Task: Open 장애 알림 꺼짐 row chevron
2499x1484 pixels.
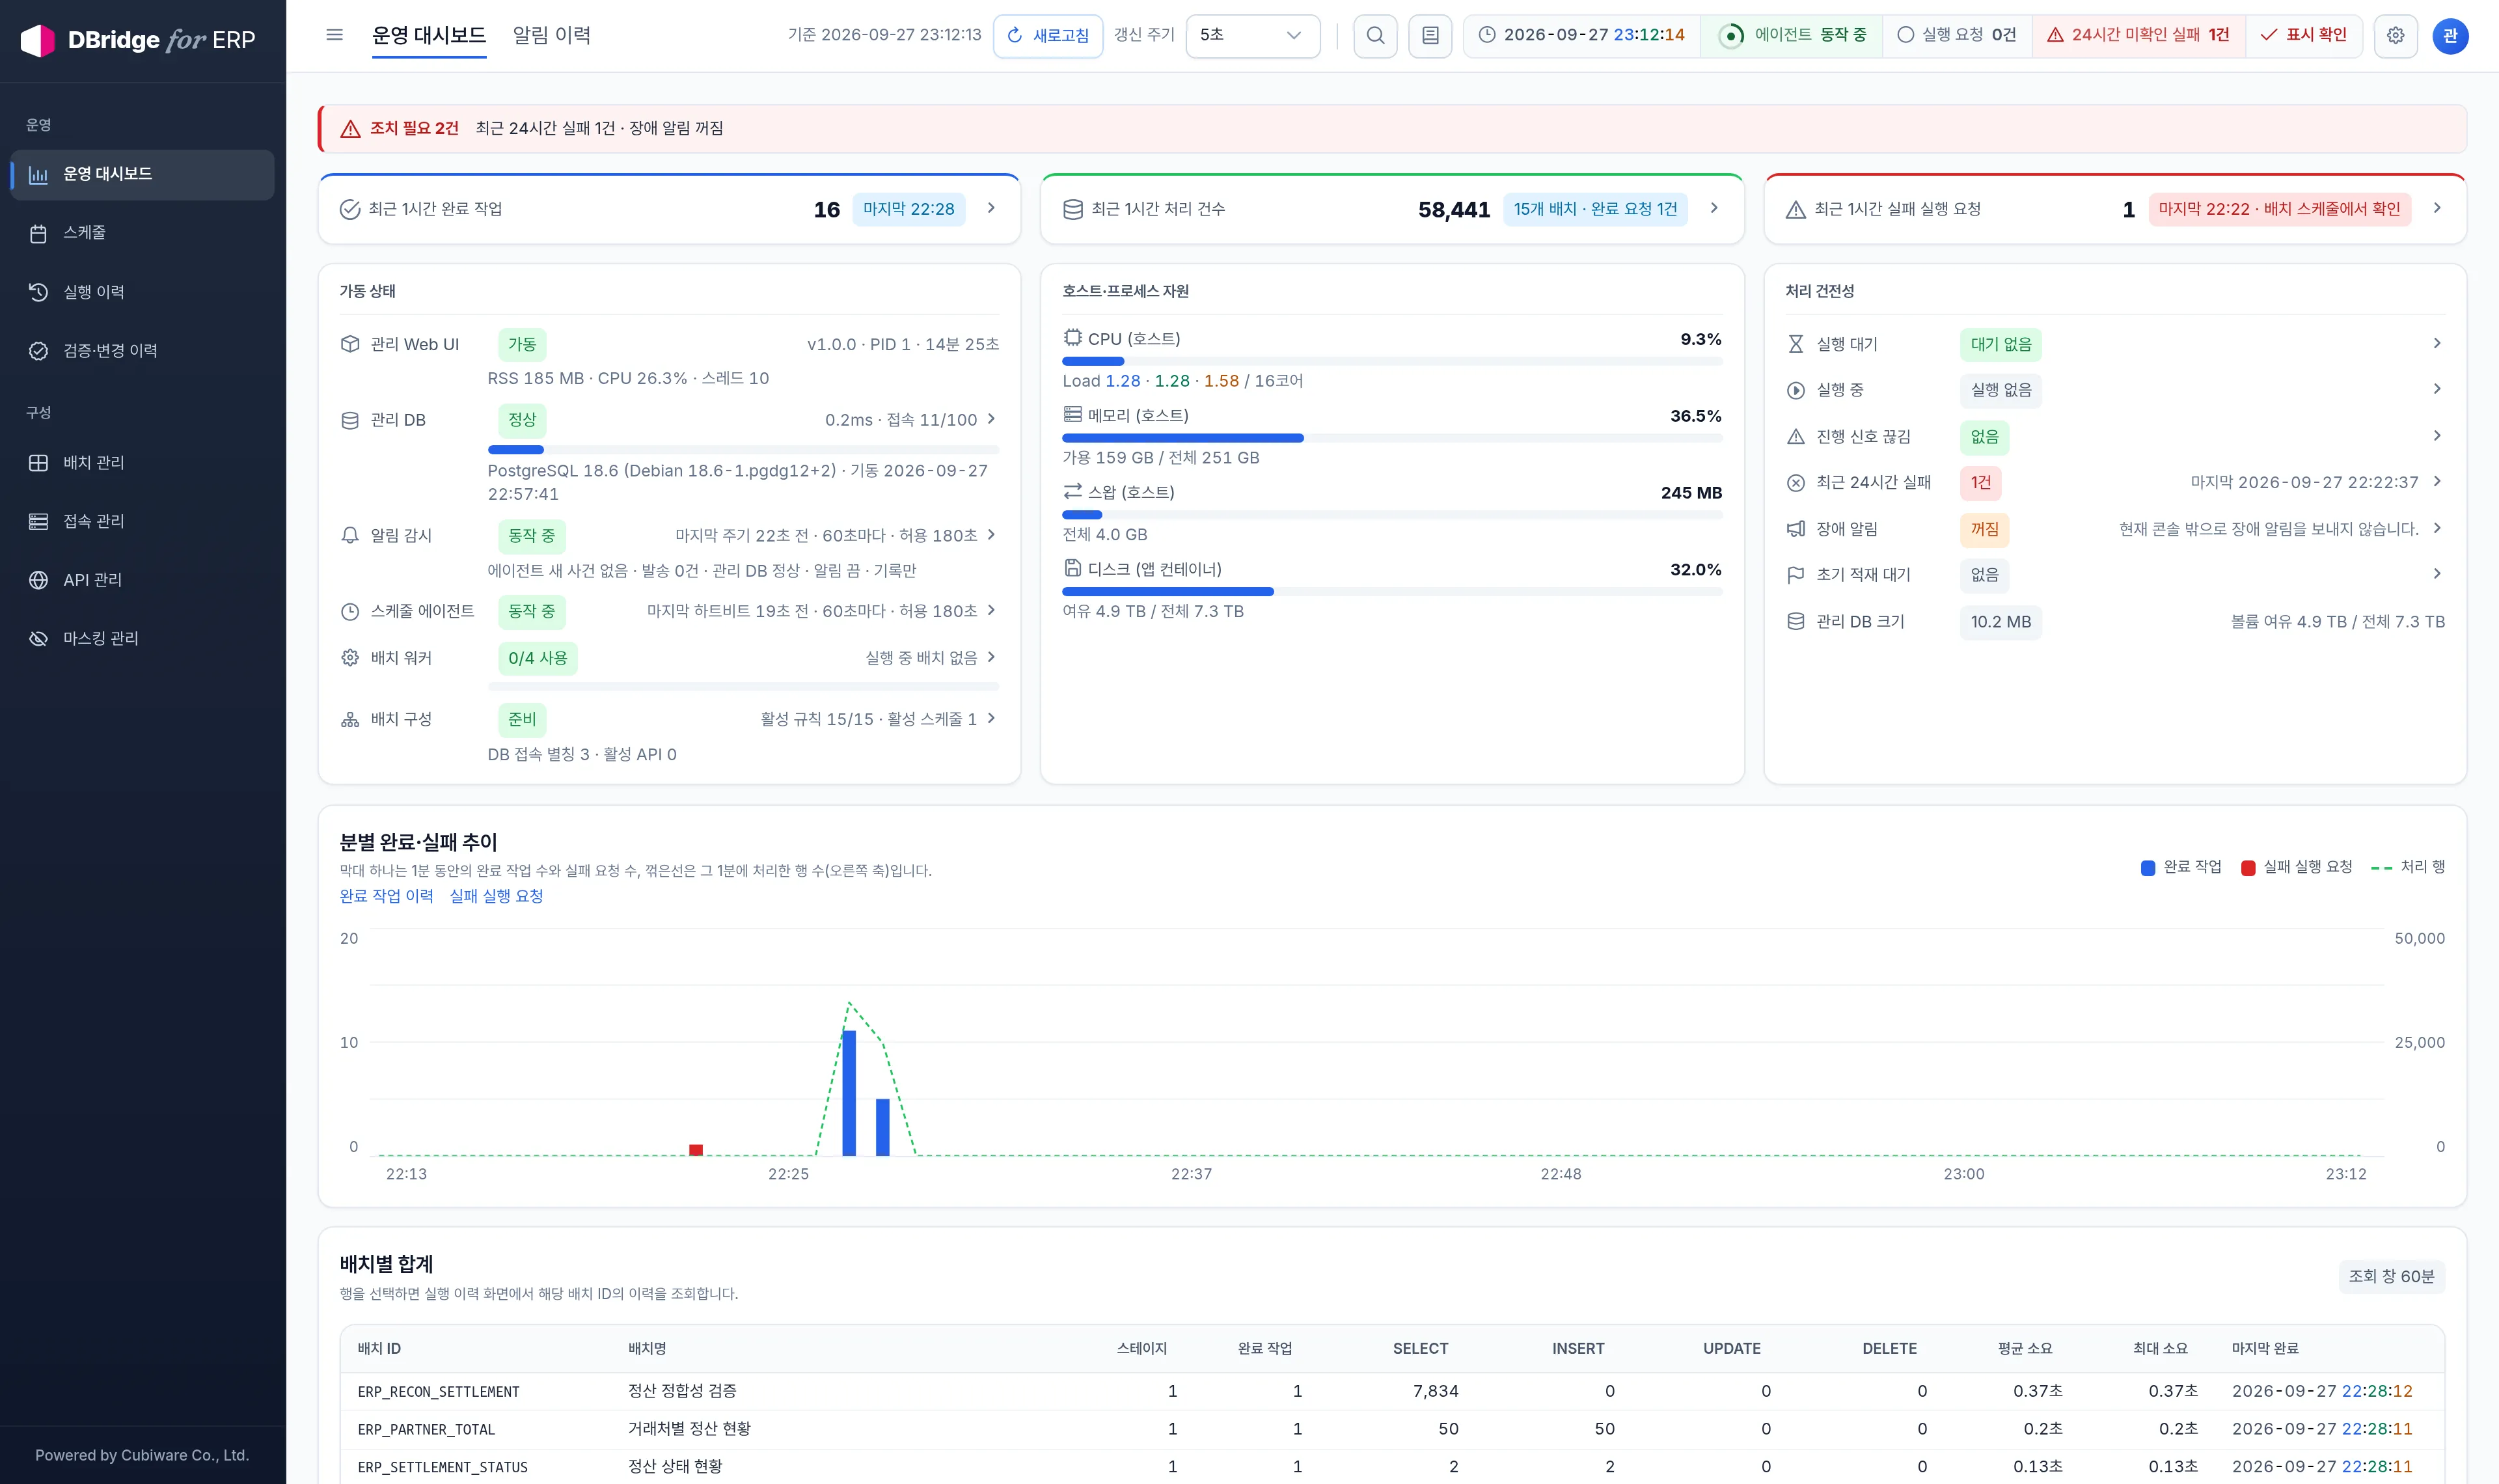Action: pyautogui.click(x=2436, y=528)
